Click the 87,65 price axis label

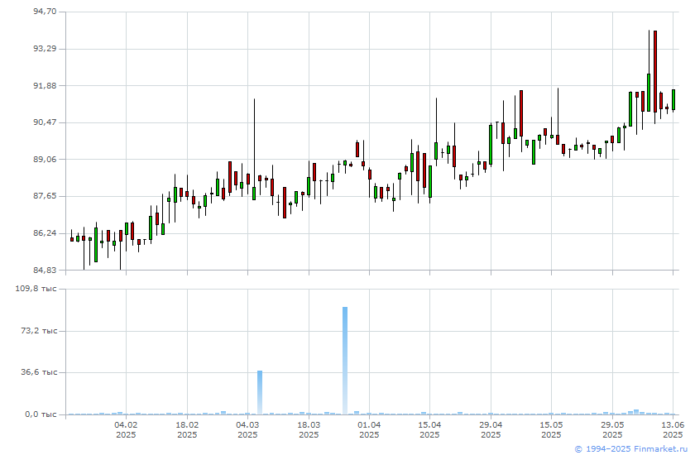[x=46, y=196]
